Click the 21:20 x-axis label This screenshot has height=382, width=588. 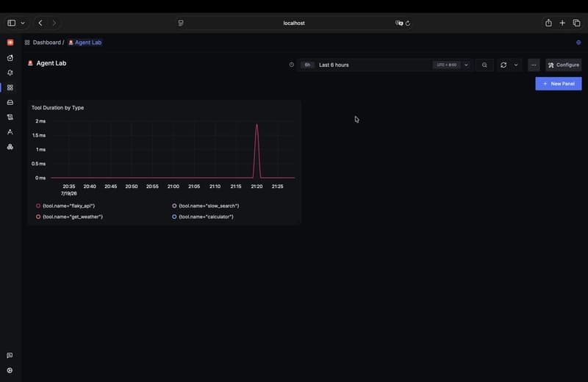(257, 187)
